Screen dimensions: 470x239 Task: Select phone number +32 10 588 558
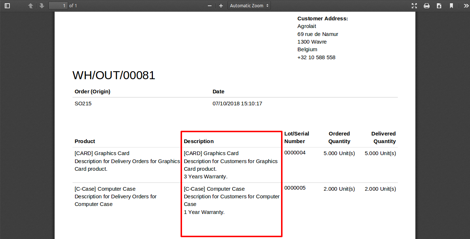[316, 57]
